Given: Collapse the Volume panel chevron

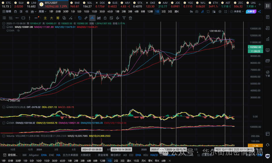Looking at the screenshot, I should click(4, 136).
